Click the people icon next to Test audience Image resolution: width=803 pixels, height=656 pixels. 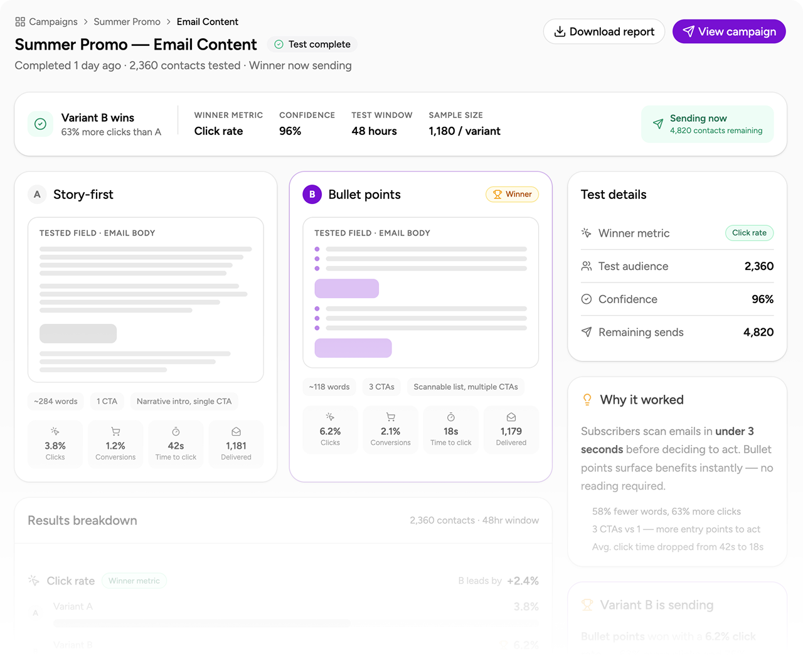tap(586, 266)
